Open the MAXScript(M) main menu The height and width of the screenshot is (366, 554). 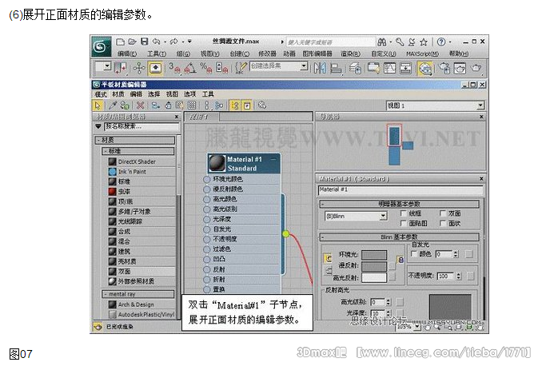(422, 54)
